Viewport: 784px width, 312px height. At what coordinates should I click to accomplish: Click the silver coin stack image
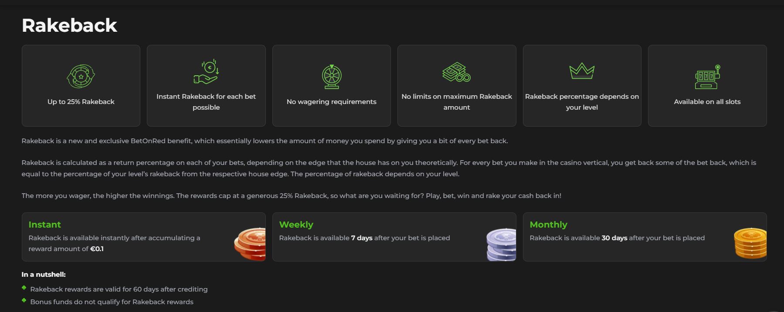click(x=501, y=244)
